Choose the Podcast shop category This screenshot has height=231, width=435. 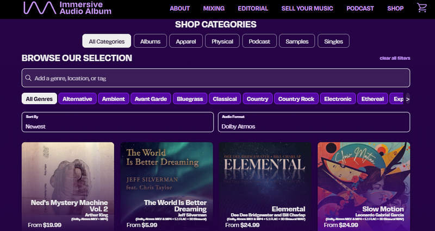click(259, 41)
